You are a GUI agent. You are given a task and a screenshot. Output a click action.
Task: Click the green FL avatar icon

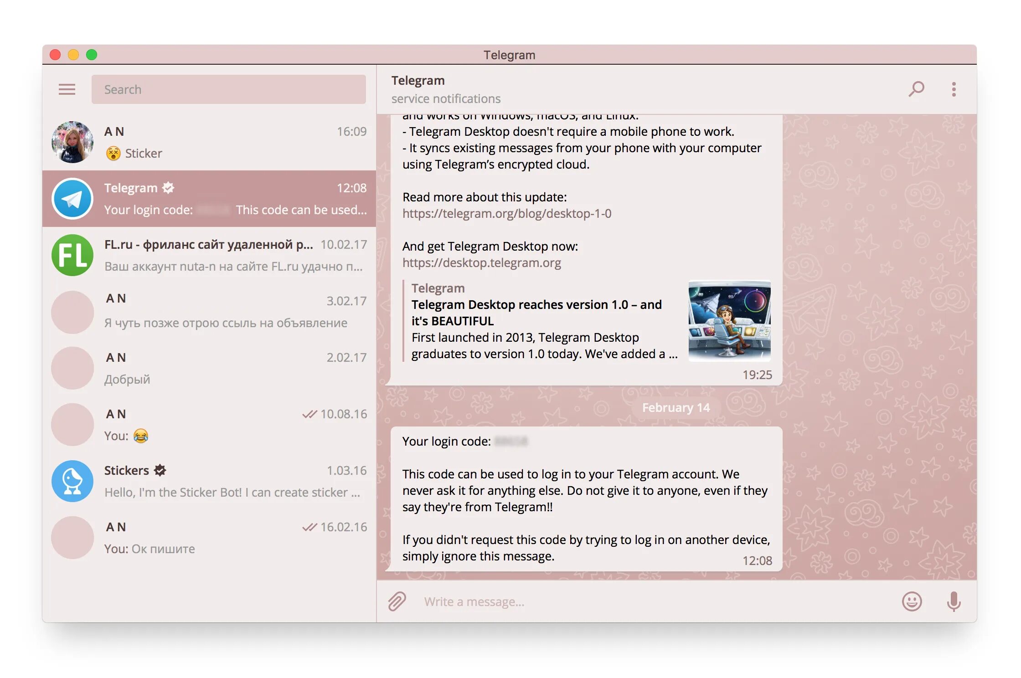[x=72, y=255]
